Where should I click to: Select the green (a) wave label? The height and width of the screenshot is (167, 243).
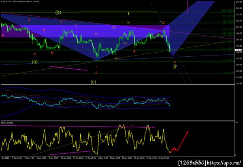[35, 62]
